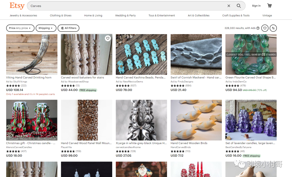Click the 'USD 108.14' price
This screenshot has height=177, width=292.
click(15, 90)
